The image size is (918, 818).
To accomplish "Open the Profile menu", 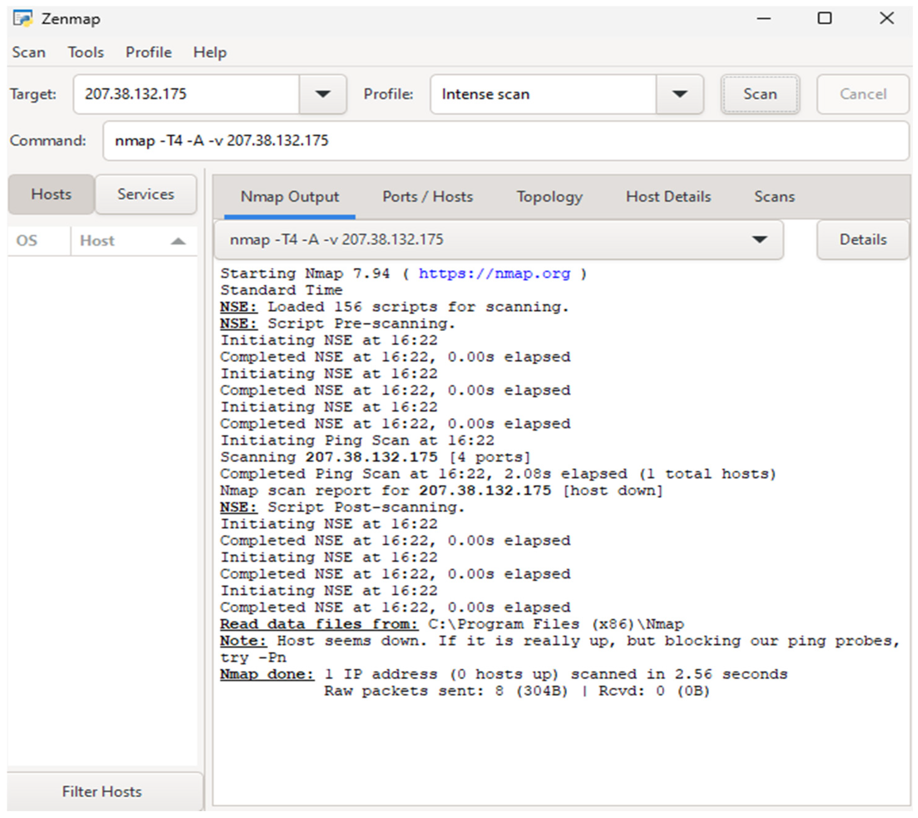I will pos(148,53).
